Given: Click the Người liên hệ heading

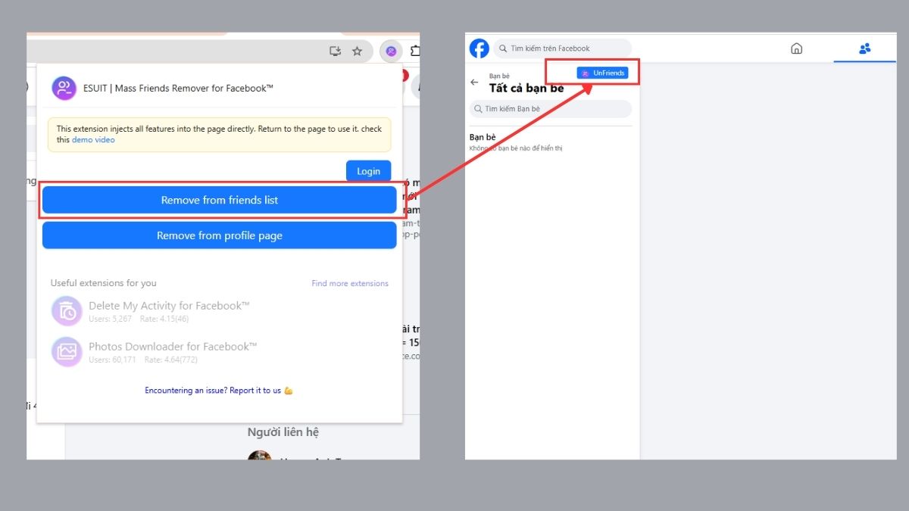Looking at the screenshot, I should click(283, 432).
